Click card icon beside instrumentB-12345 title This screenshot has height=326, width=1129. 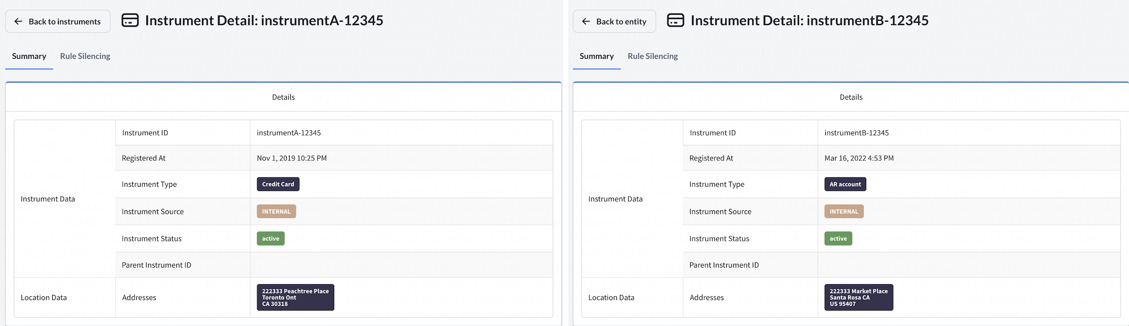676,21
